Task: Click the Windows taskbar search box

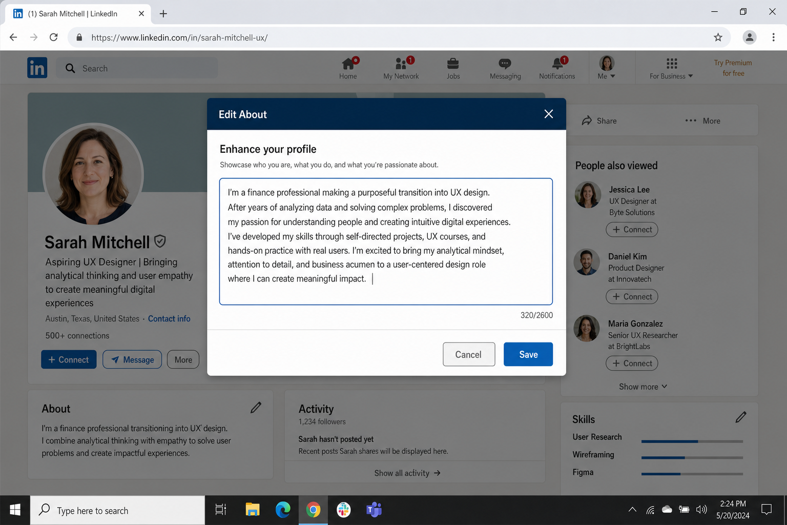Action: (117, 510)
